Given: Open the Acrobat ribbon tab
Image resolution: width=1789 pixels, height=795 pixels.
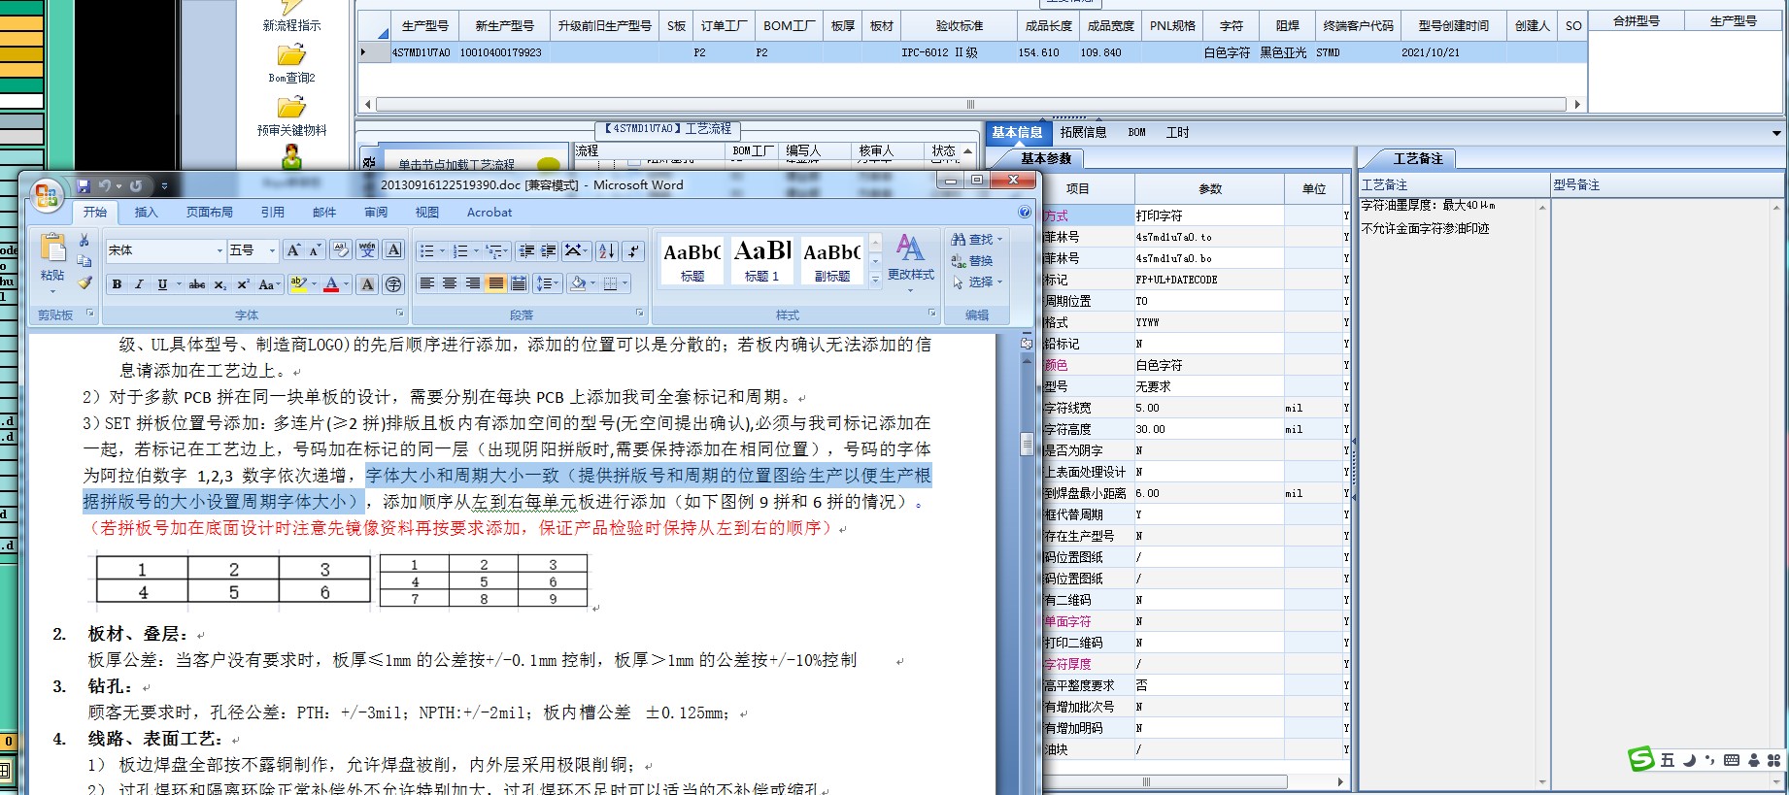Looking at the screenshot, I should click(489, 212).
